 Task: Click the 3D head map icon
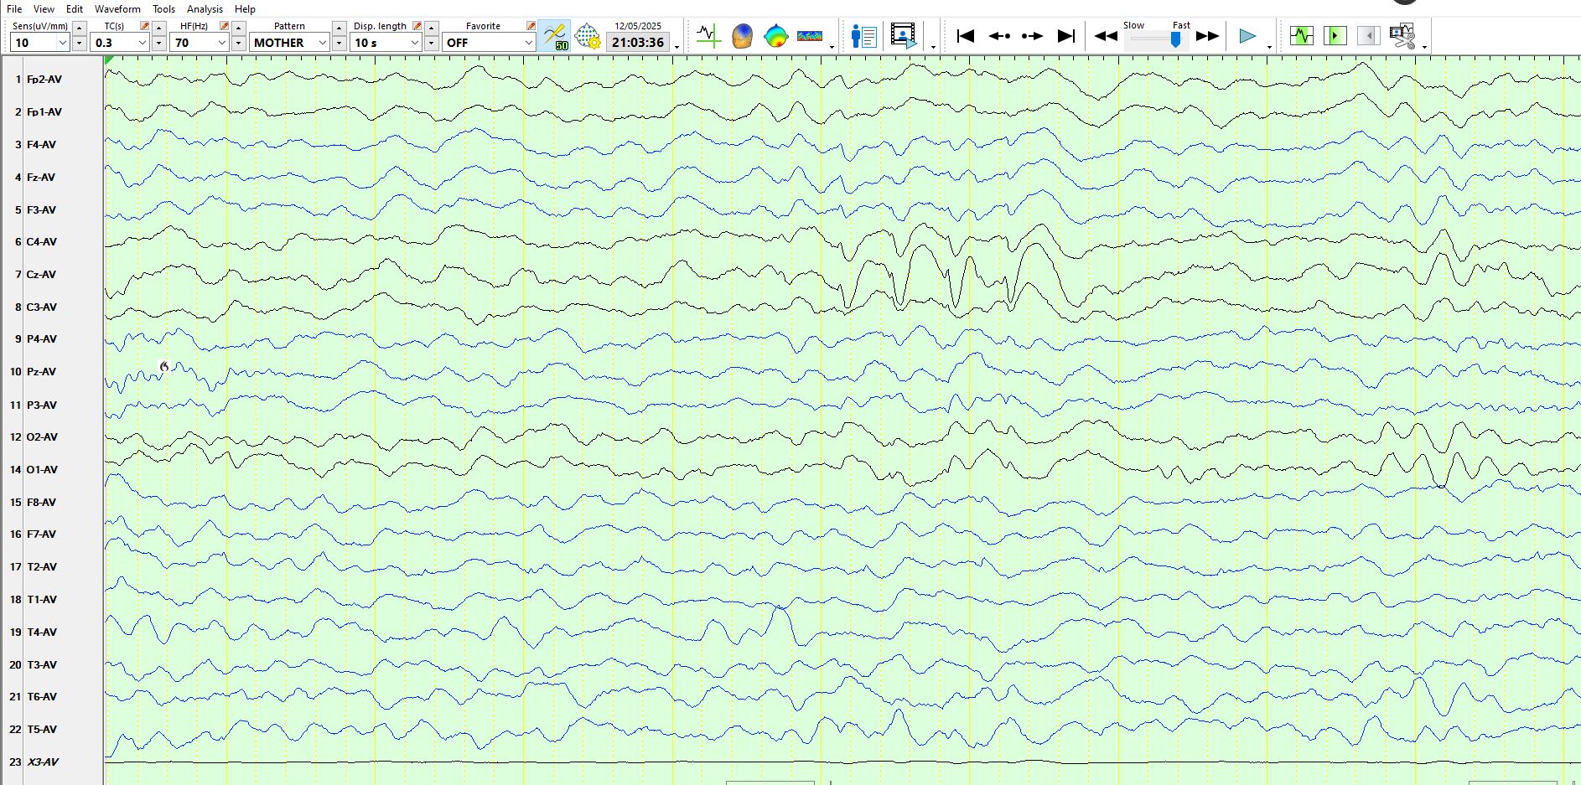pyautogui.click(x=742, y=36)
